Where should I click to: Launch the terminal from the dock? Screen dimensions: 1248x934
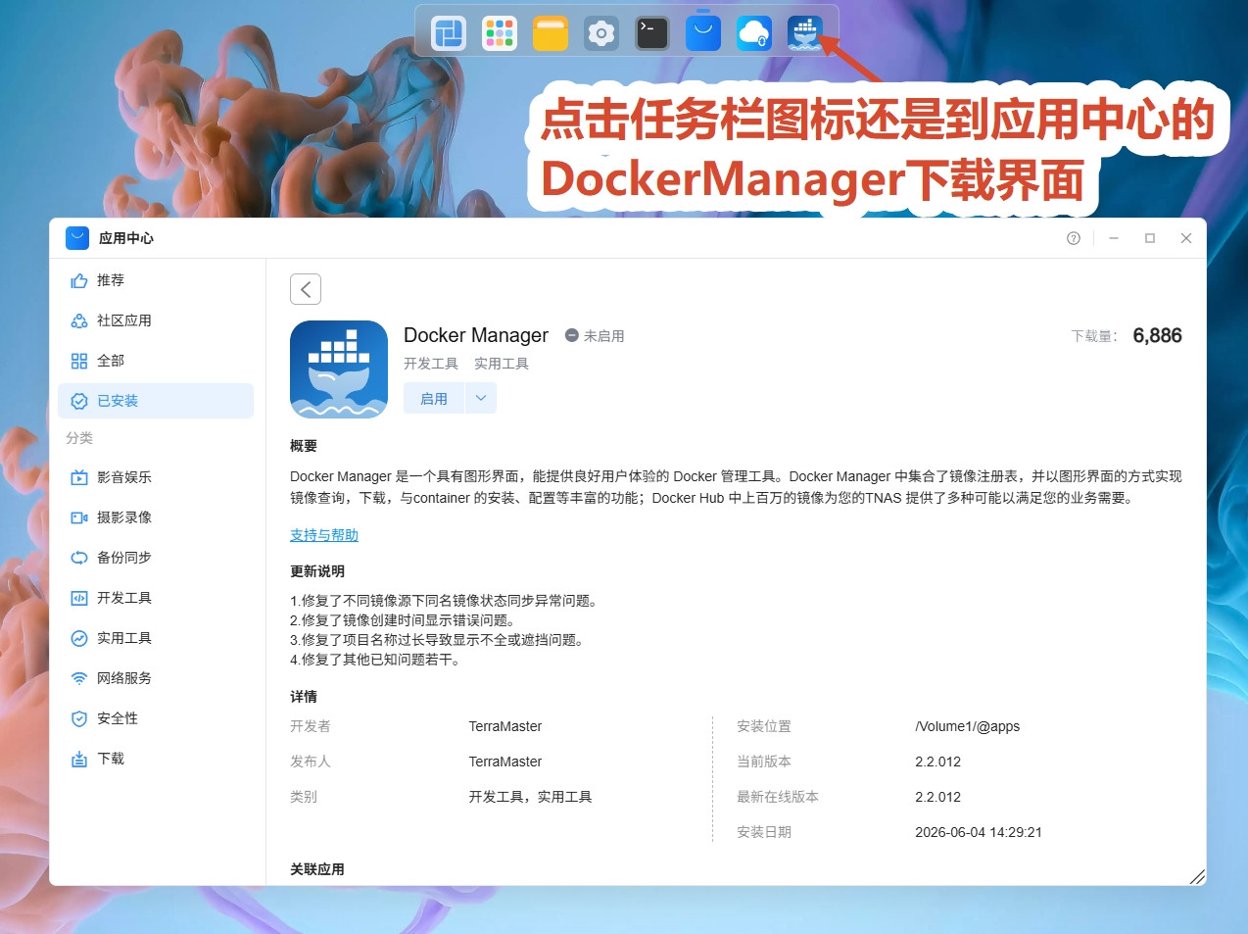652,33
